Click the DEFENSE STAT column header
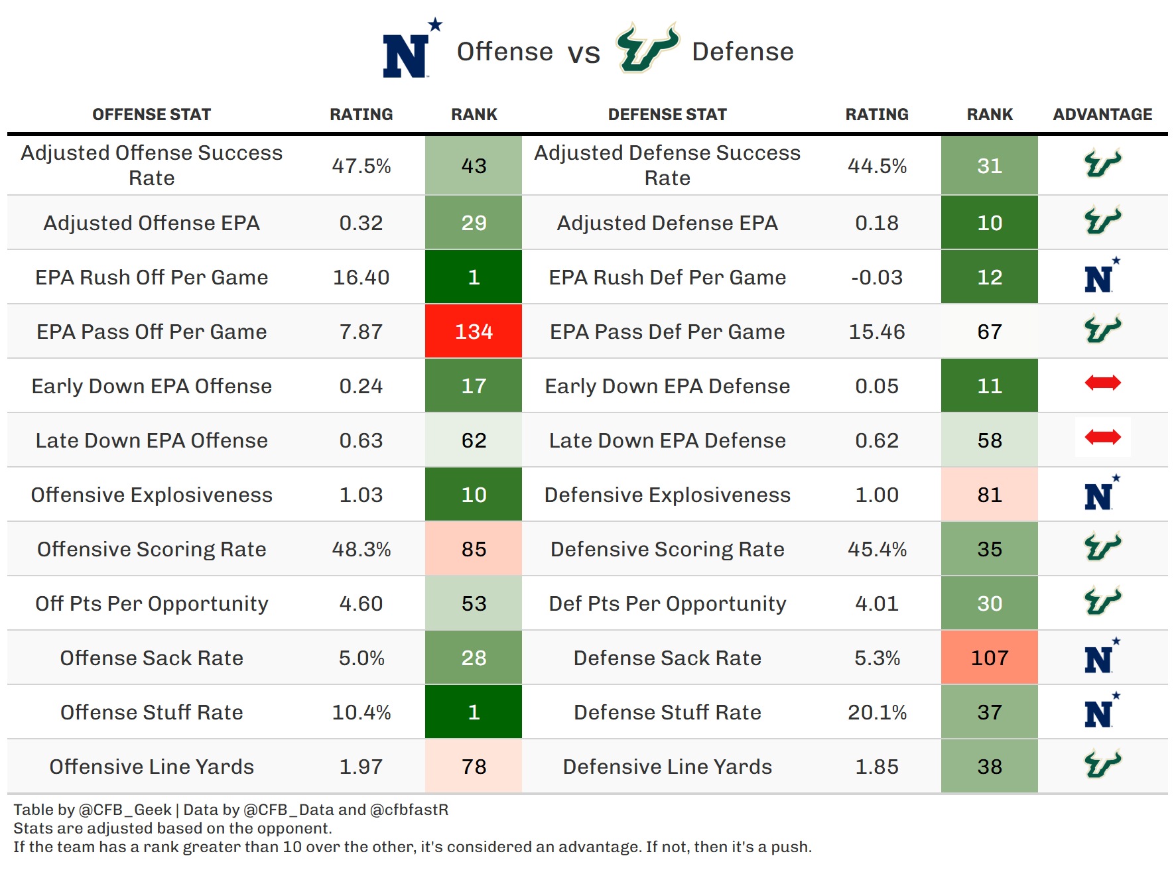This screenshot has width=1174, height=870. click(x=667, y=115)
